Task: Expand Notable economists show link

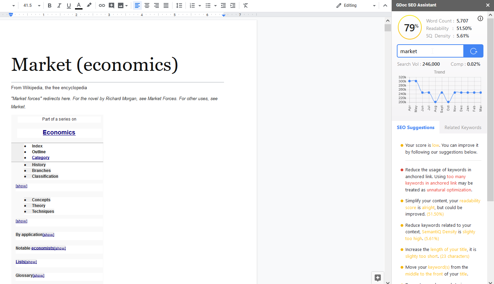Action: [x=60, y=248]
